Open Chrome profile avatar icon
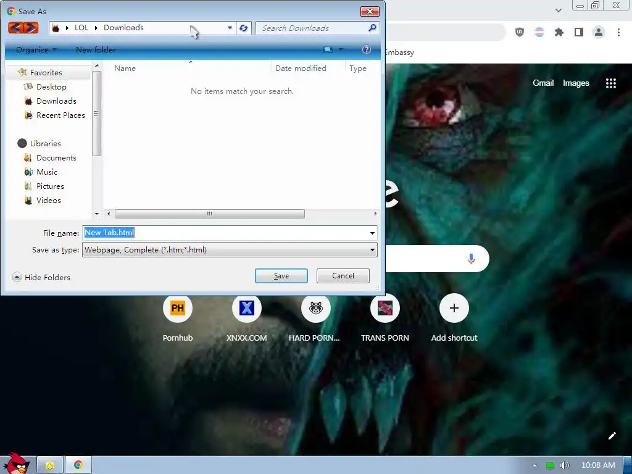The height and width of the screenshot is (474, 632). [x=599, y=32]
